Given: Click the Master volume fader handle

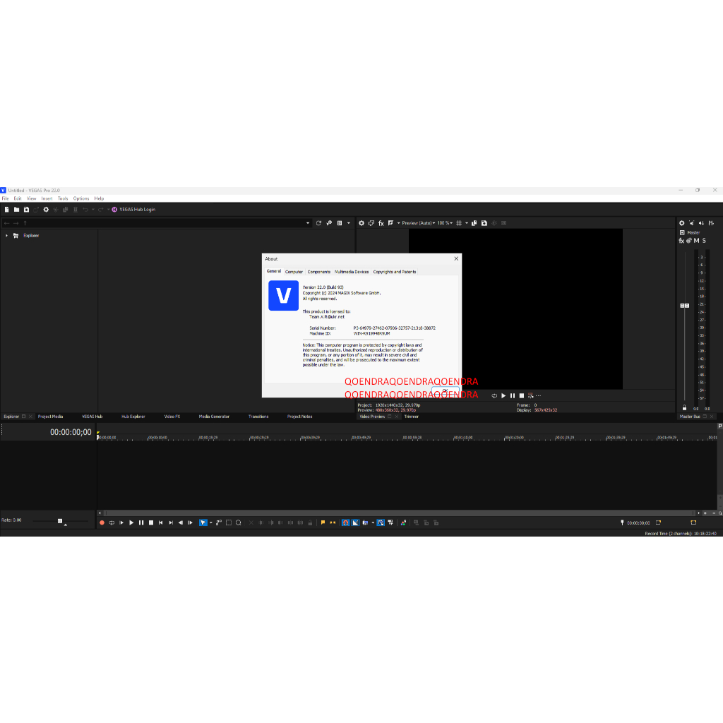Looking at the screenshot, I should [684, 305].
